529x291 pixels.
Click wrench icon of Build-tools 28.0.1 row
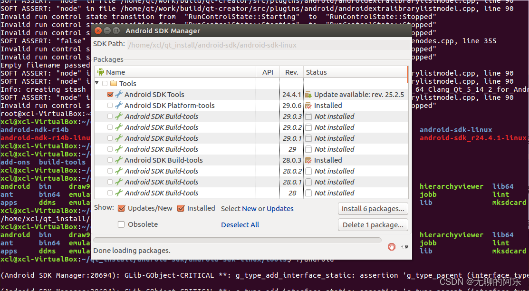coord(118,182)
